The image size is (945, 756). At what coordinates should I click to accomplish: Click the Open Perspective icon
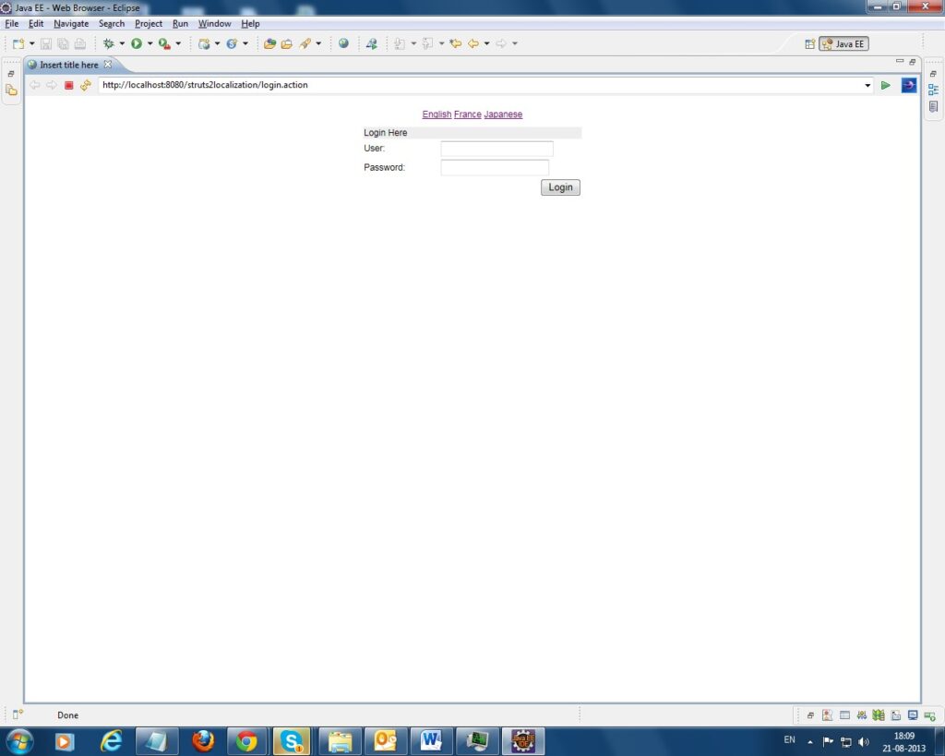[809, 43]
